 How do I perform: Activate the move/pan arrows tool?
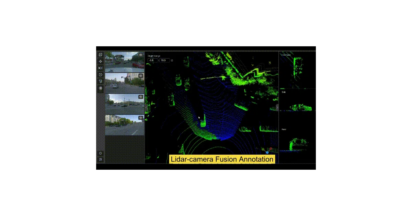click(x=101, y=61)
